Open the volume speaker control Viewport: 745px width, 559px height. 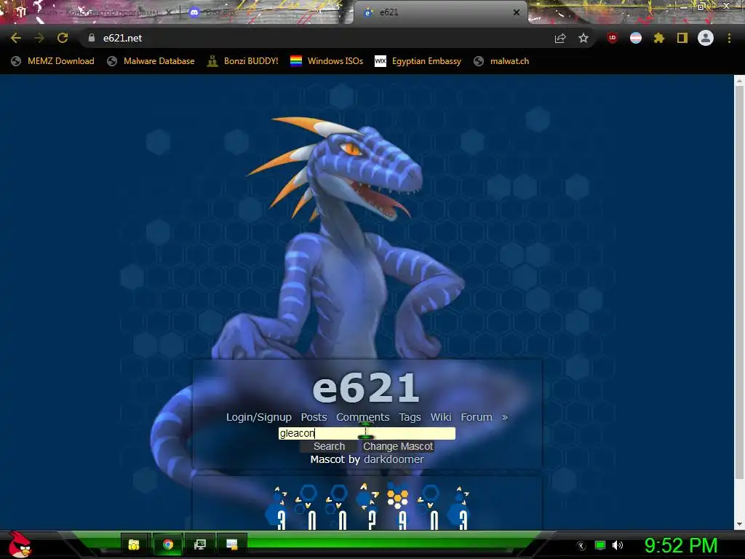[618, 545]
